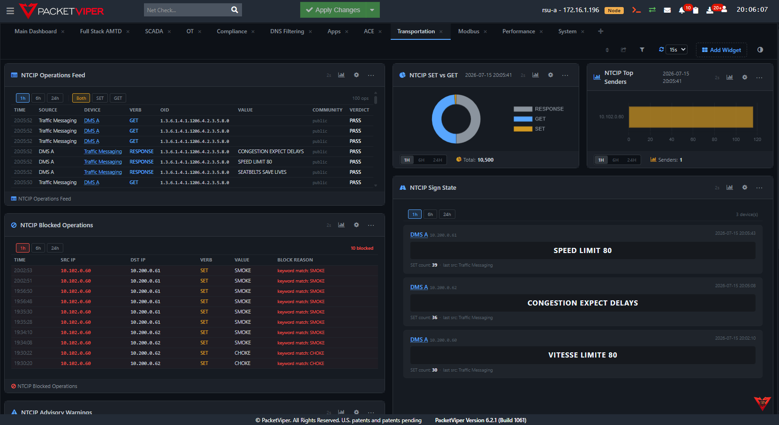Open settings gear of NTCIP Sign State

click(x=745, y=187)
